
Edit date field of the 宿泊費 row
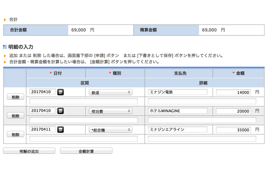(x=42, y=110)
